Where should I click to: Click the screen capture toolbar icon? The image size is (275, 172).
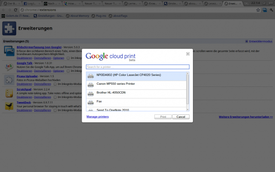pyautogui.click(x=265, y=10)
